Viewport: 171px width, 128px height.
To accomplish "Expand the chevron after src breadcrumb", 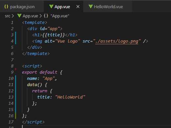I will coord(13,16).
